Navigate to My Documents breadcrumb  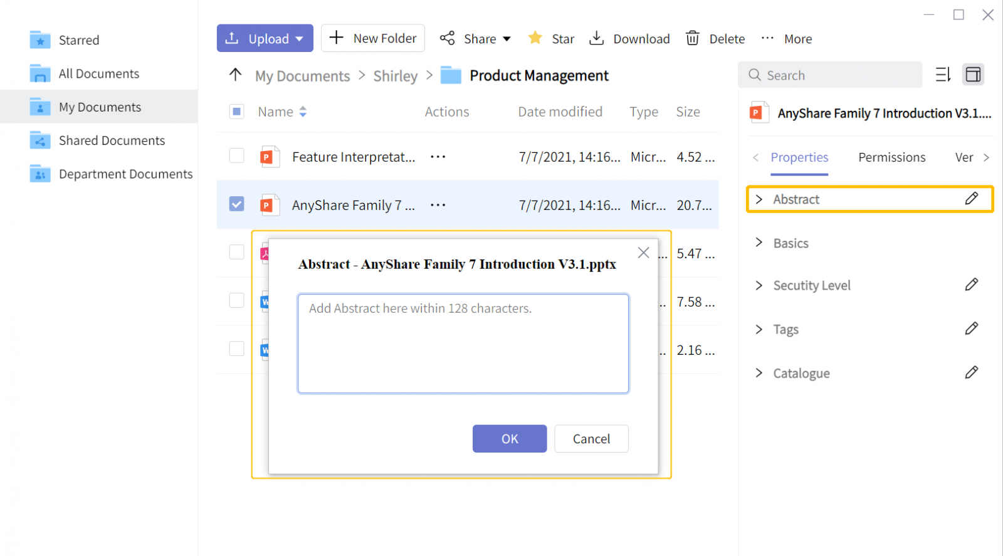click(302, 76)
